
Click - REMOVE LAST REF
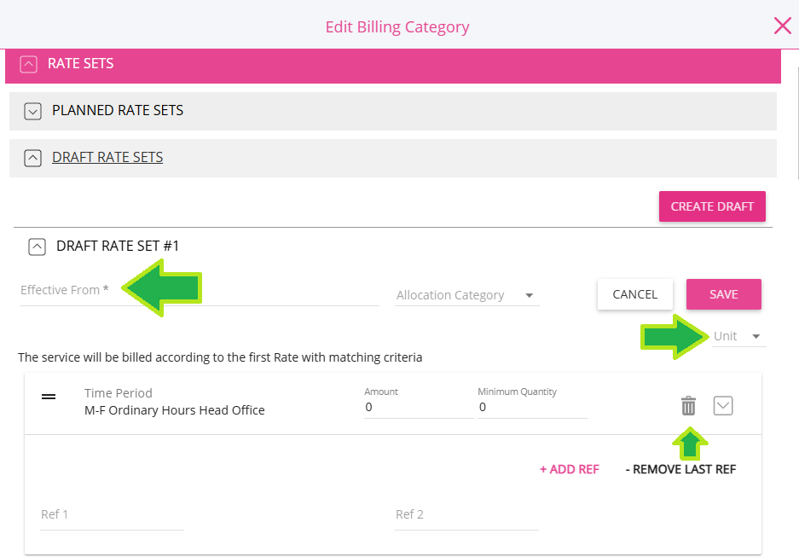click(x=680, y=469)
